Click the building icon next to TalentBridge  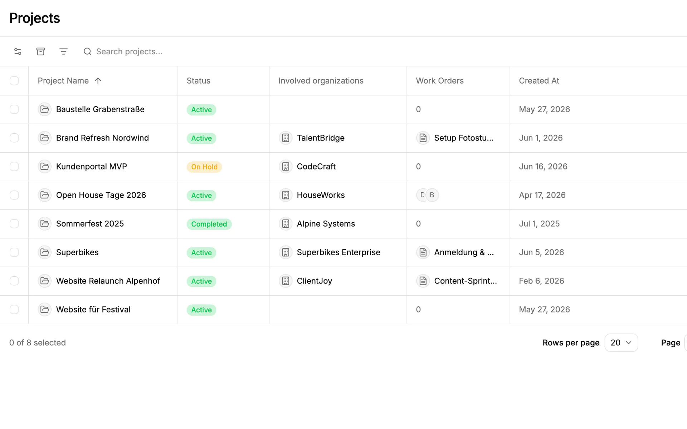coord(286,138)
